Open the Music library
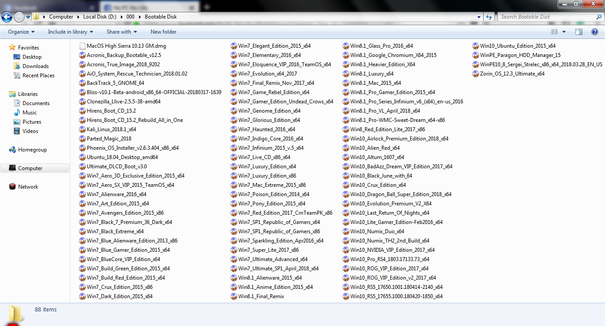The height and width of the screenshot is (326, 605). (x=30, y=113)
